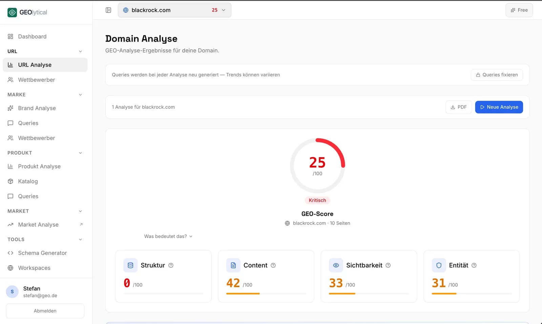Click the help icon beside Sichtbarkeit
The width and height of the screenshot is (542, 324).
[x=388, y=265]
